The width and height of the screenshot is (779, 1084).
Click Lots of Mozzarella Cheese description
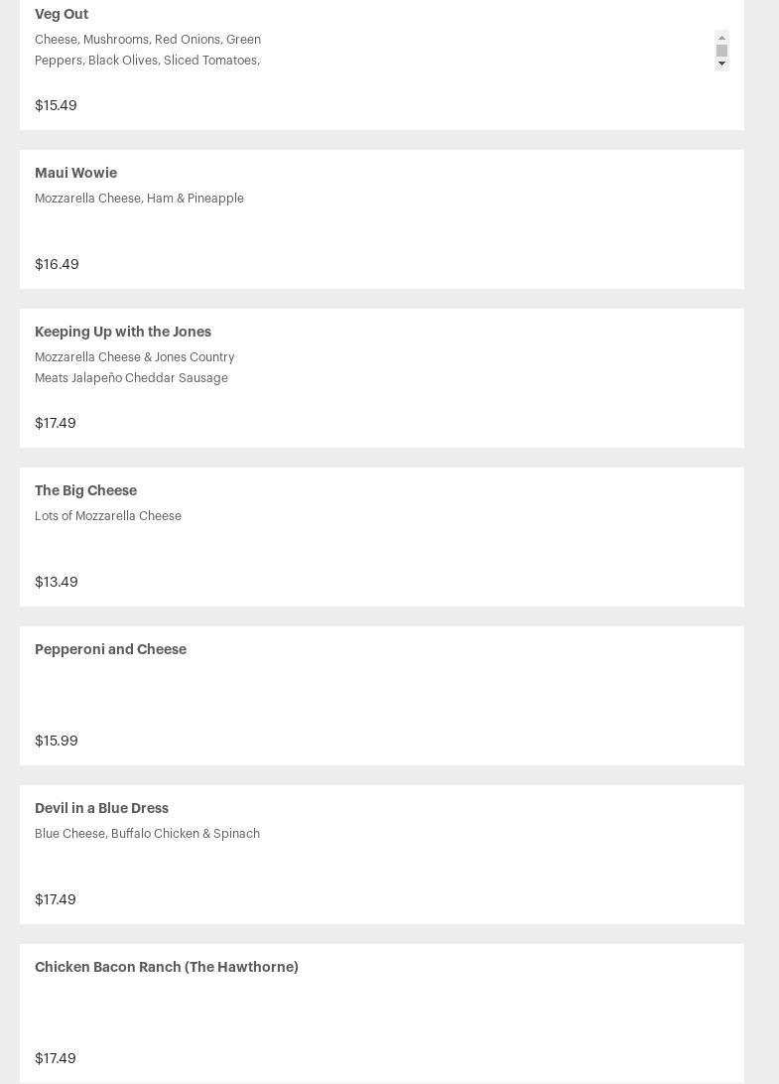point(108,516)
